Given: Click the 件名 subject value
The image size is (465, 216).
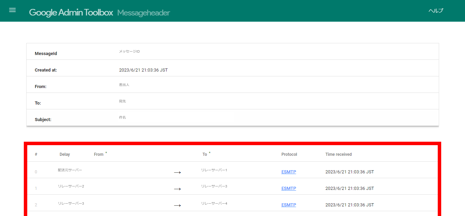Looking at the screenshot, I should [x=122, y=117].
